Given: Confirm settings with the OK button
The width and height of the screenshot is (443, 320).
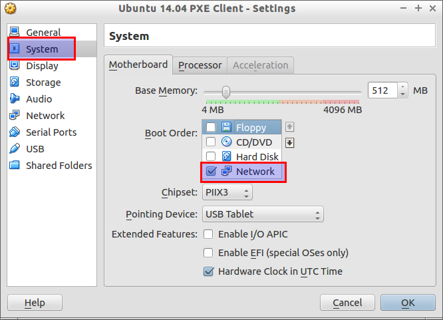Looking at the screenshot, I should coord(408,303).
